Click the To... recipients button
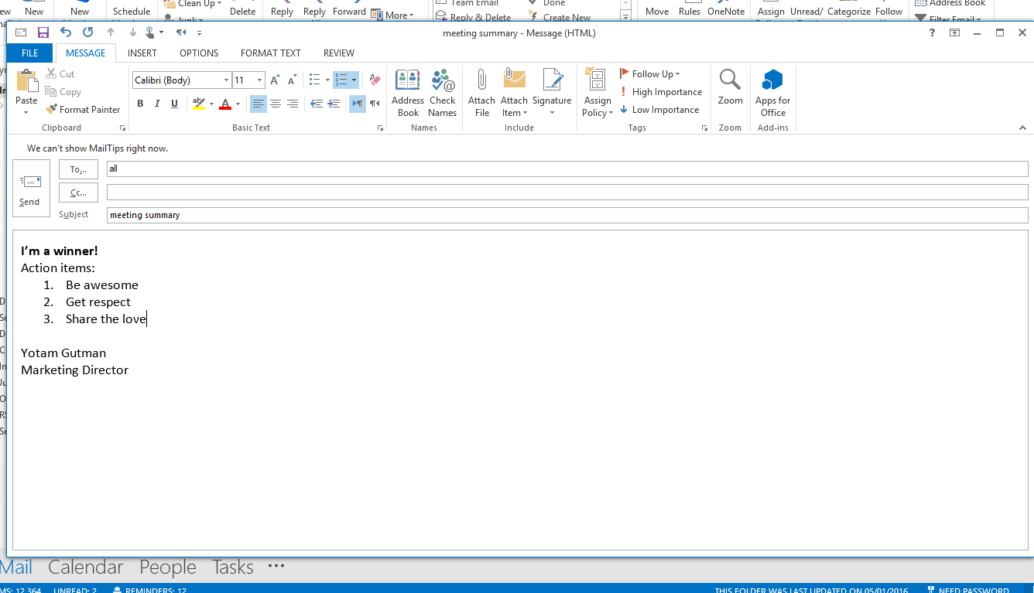Screen dimensions: 1034x593 click(x=78, y=169)
